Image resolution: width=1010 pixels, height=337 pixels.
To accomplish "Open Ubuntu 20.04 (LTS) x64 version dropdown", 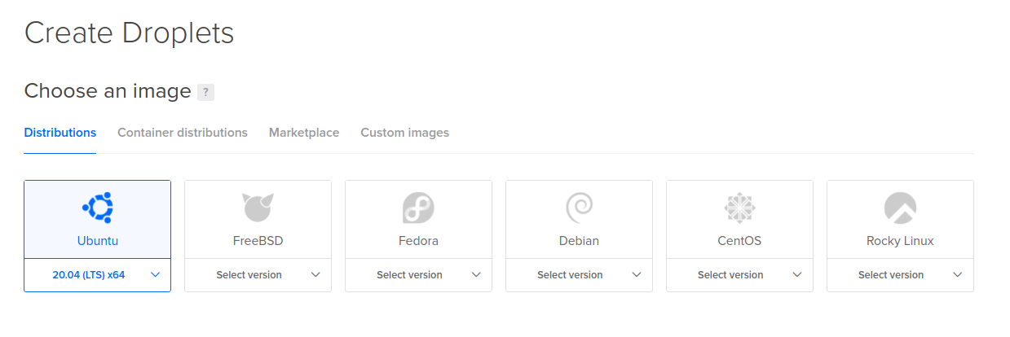I will coord(98,275).
